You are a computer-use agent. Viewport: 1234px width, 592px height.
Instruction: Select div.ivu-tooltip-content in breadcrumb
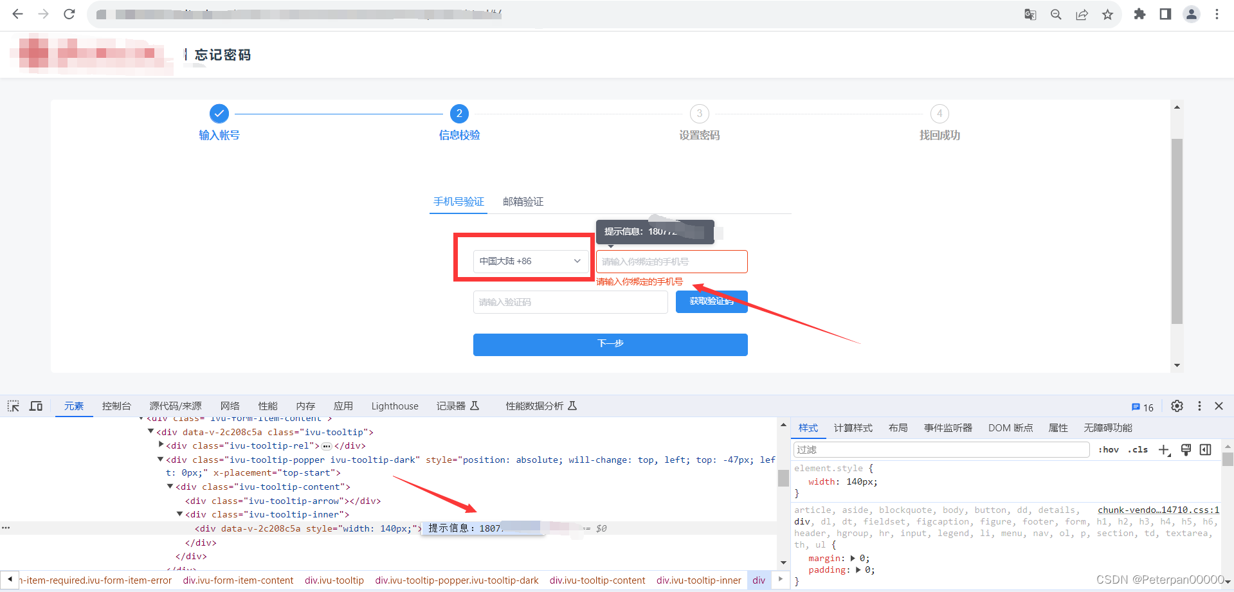tap(597, 580)
